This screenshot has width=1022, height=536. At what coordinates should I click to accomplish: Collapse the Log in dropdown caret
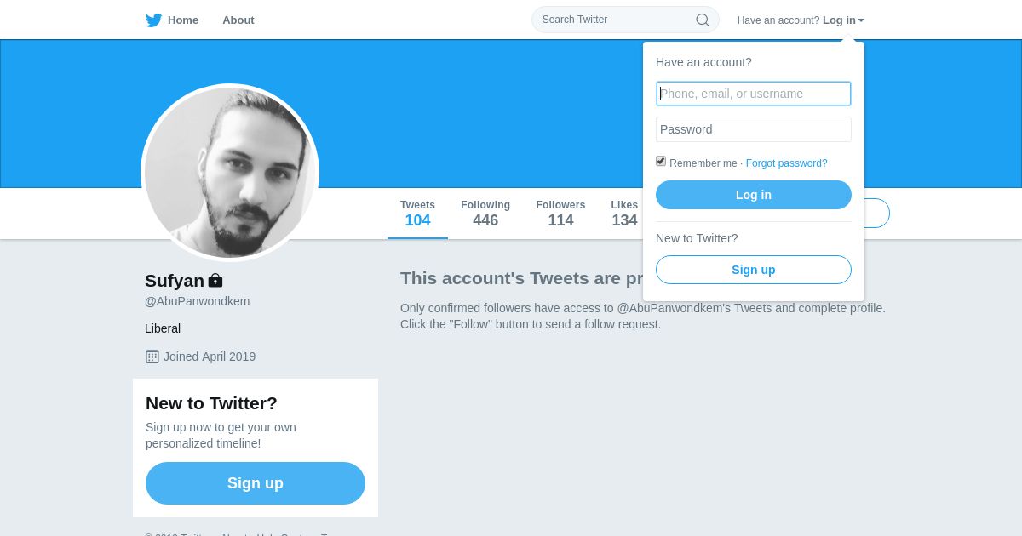click(x=861, y=20)
